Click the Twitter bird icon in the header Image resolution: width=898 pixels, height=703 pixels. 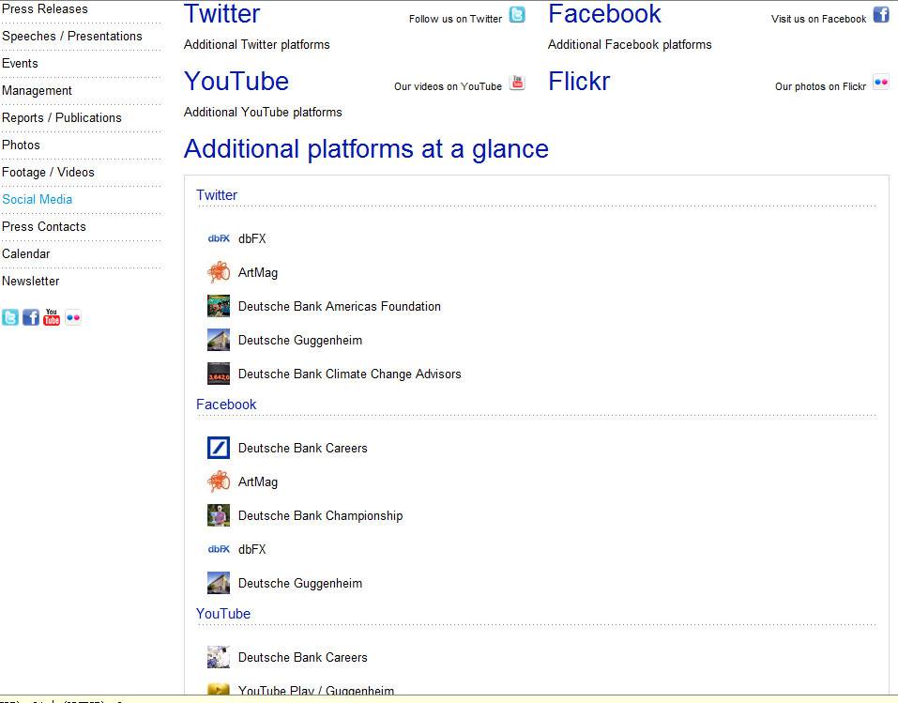pyautogui.click(x=517, y=15)
